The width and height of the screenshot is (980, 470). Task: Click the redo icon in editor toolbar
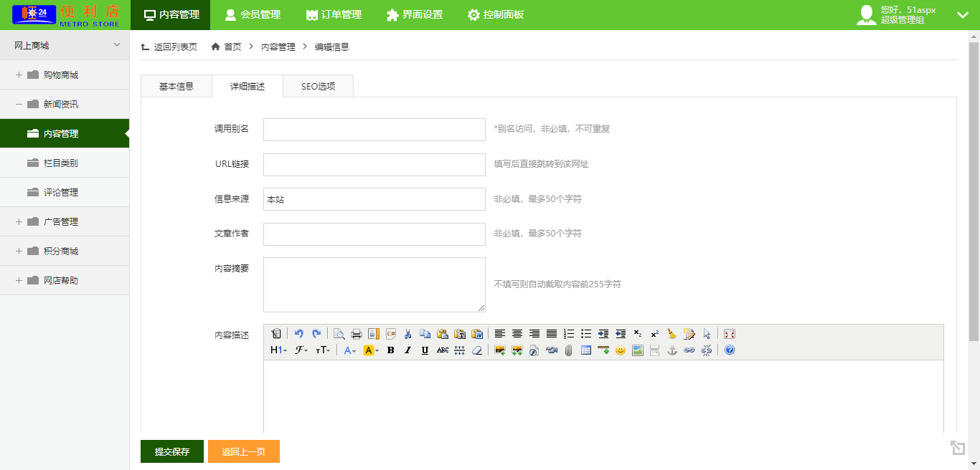click(x=316, y=334)
